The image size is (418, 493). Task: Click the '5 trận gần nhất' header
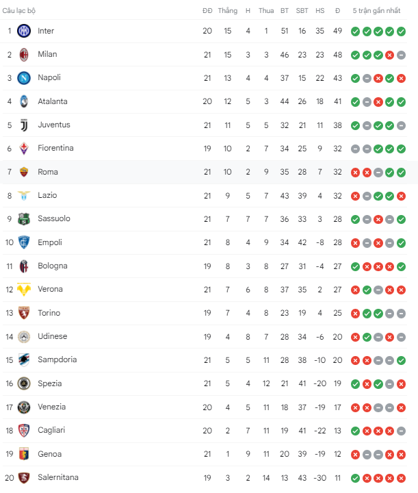click(x=376, y=11)
